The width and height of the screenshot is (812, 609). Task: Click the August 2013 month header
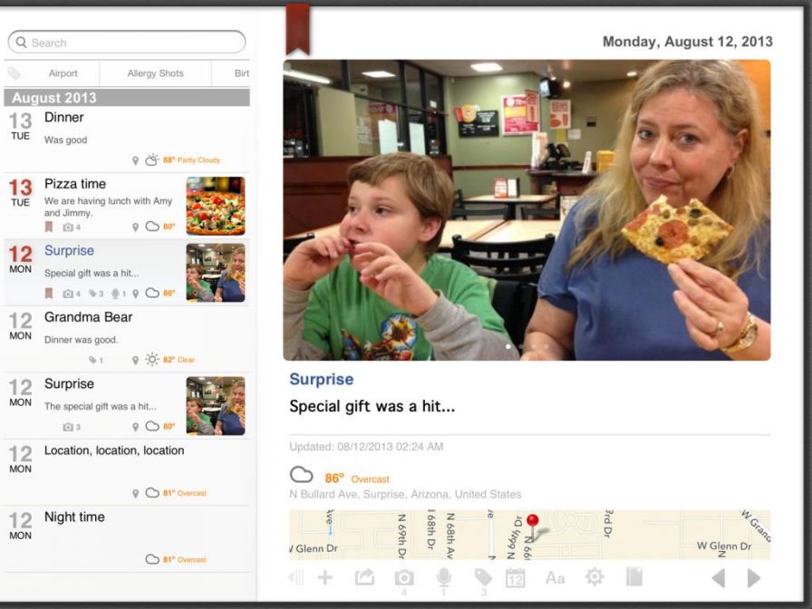pos(127,98)
